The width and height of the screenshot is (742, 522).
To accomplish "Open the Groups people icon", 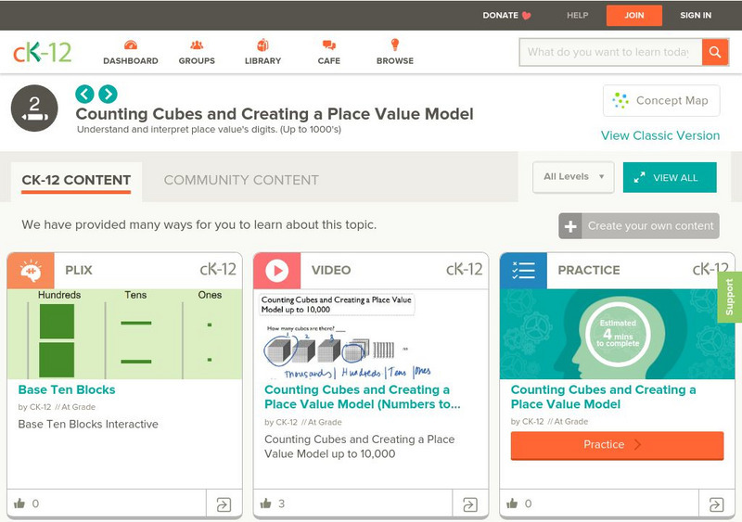I will (197, 45).
